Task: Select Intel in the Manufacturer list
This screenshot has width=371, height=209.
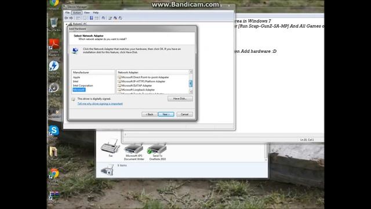Action: tap(75, 81)
